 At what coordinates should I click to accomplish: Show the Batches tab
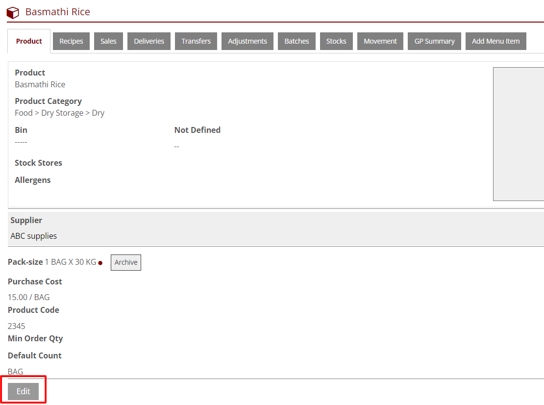[297, 41]
